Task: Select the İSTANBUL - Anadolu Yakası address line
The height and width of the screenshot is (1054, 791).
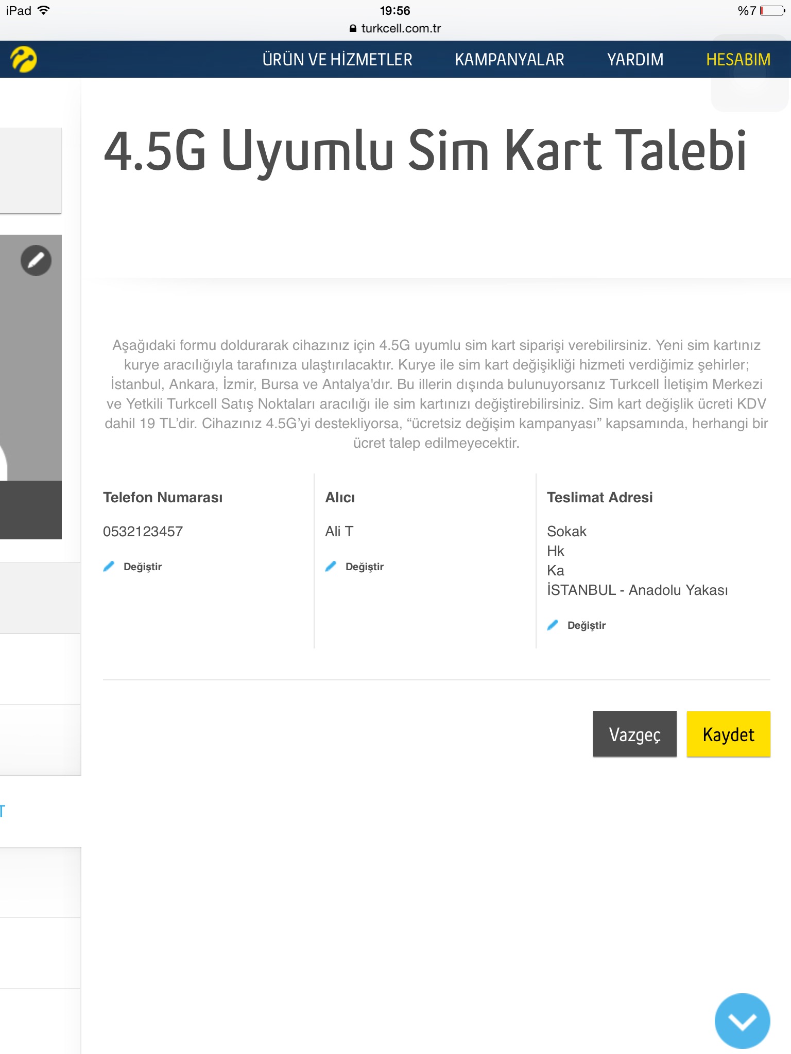Action: click(x=638, y=590)
